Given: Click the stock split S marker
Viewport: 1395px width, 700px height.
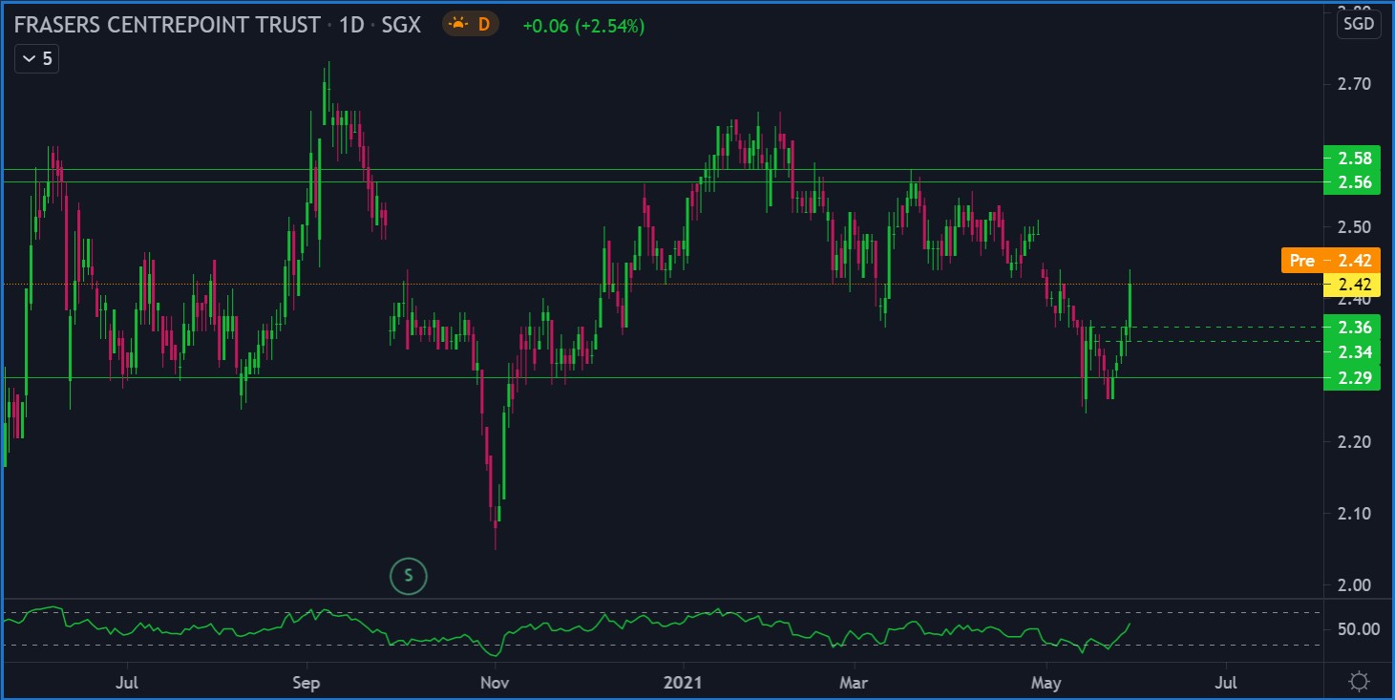Looking at the screenshot, I should tap(409, 575).
